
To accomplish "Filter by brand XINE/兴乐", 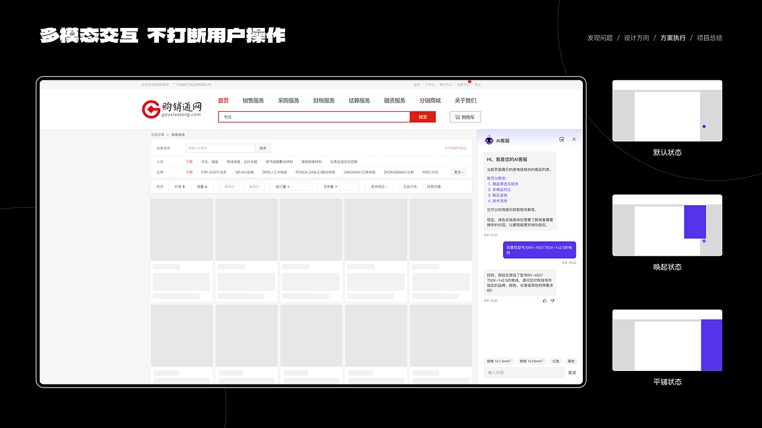I will (430, 172).
